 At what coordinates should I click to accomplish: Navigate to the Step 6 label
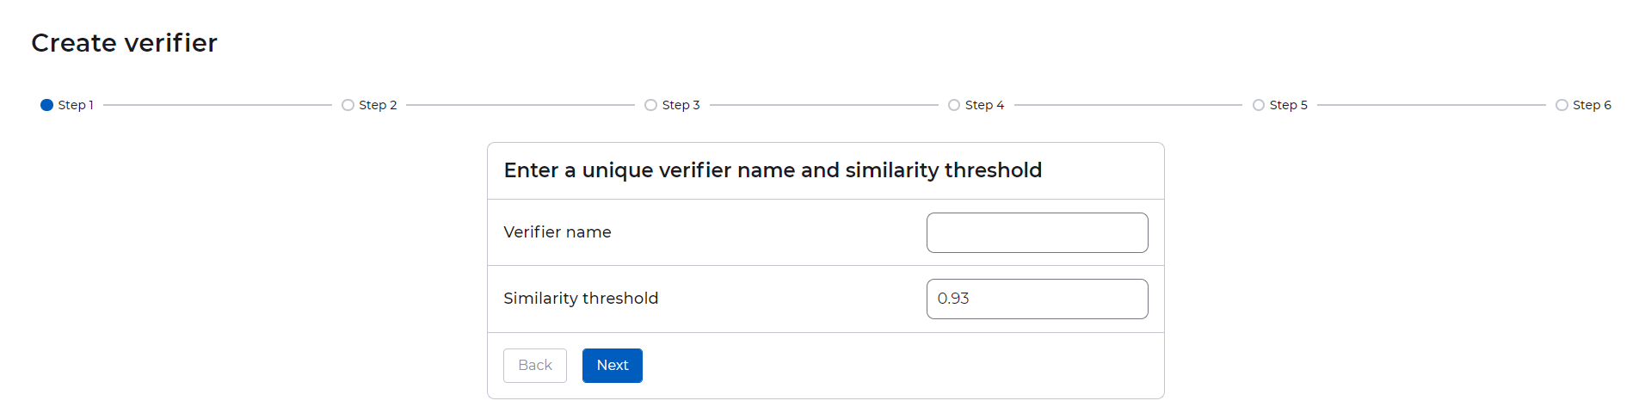click(1592, 105)
